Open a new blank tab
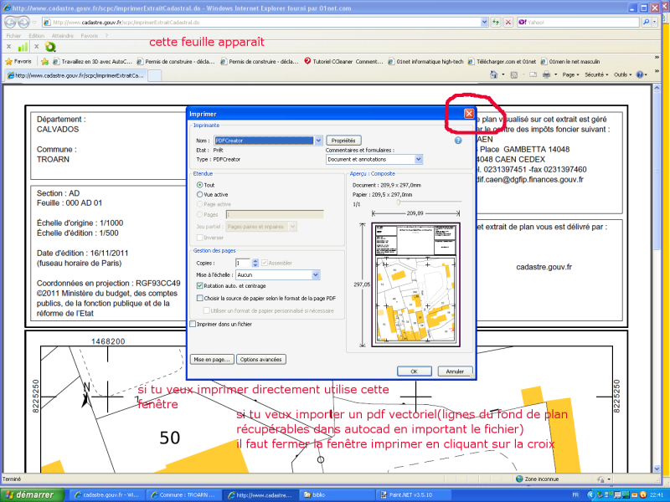The image size is (670, 502). [154, 75]
